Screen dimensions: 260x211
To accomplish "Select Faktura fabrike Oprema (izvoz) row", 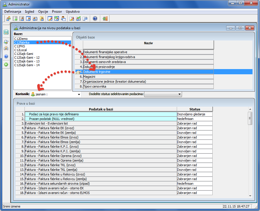I will (101, 156).
